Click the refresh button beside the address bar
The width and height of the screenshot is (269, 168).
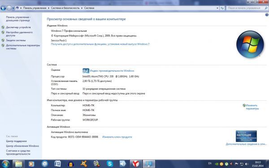[x=222, y=8]
